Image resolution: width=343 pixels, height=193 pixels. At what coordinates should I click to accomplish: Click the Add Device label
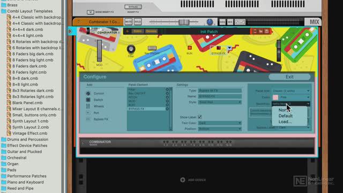tap(197, 180)
